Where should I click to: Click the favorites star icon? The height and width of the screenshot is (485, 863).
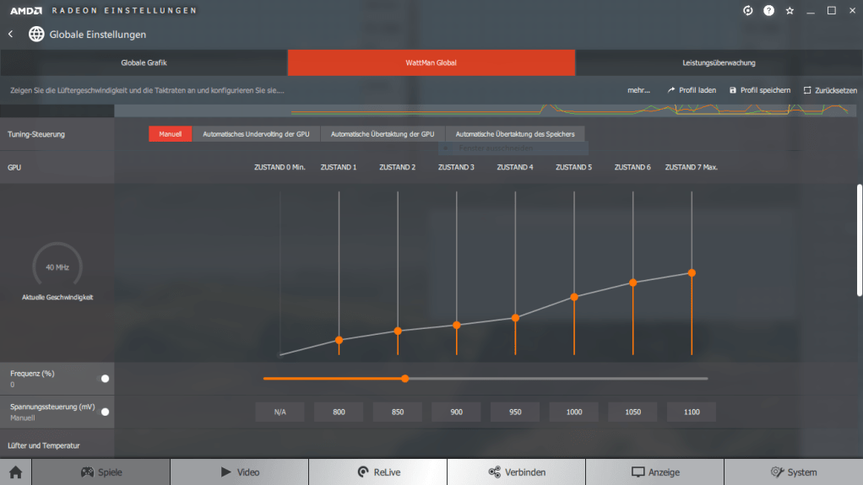pos(790,11)
